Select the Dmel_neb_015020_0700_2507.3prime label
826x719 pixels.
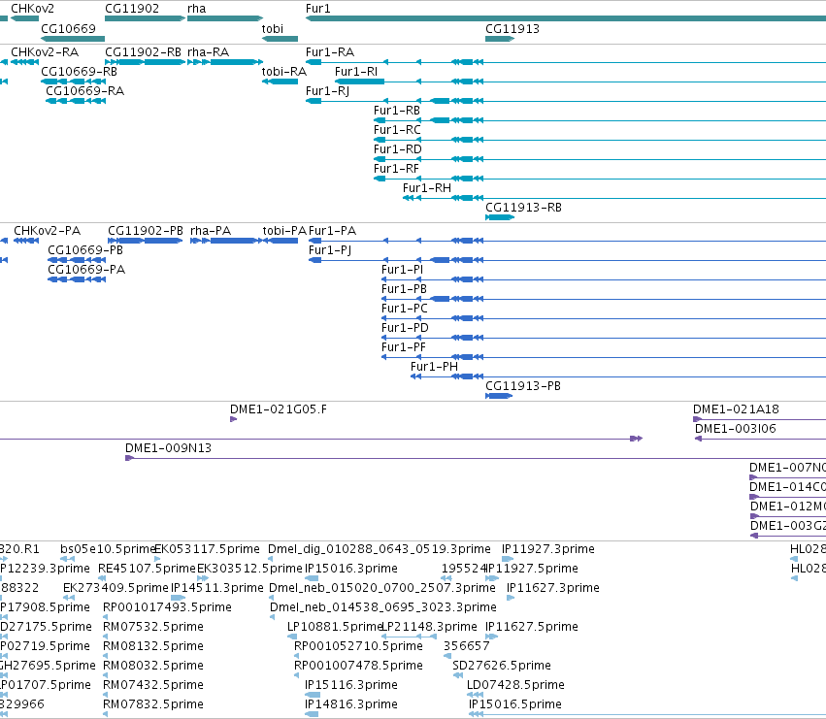coord(382,588)
